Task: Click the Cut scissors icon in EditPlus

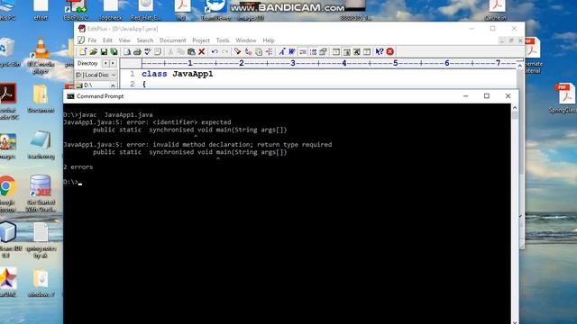Action: coord(170,52)
